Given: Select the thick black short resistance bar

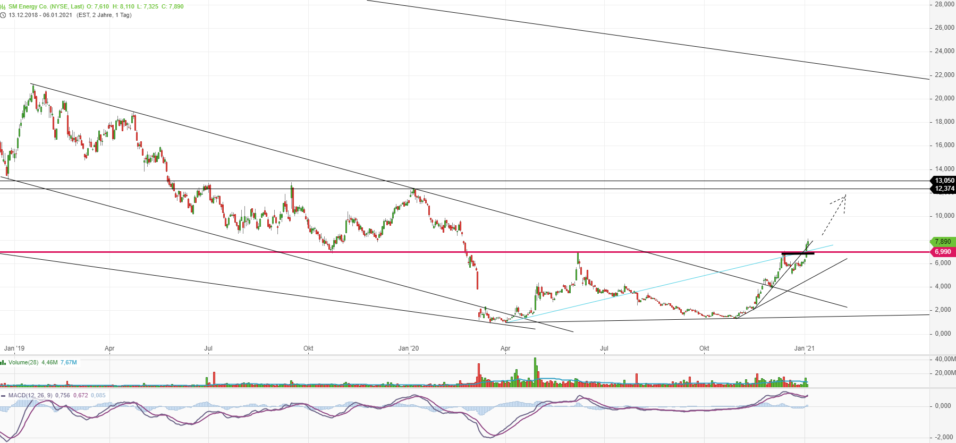Looking at the screenshot, I should (x=797, y=253).
